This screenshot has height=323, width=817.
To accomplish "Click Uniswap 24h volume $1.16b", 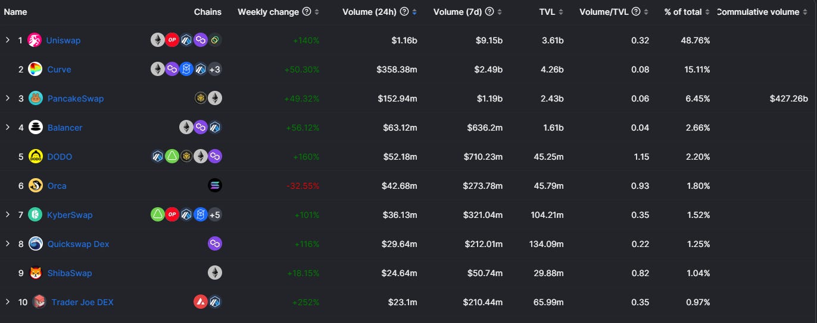I will [404, 40].
